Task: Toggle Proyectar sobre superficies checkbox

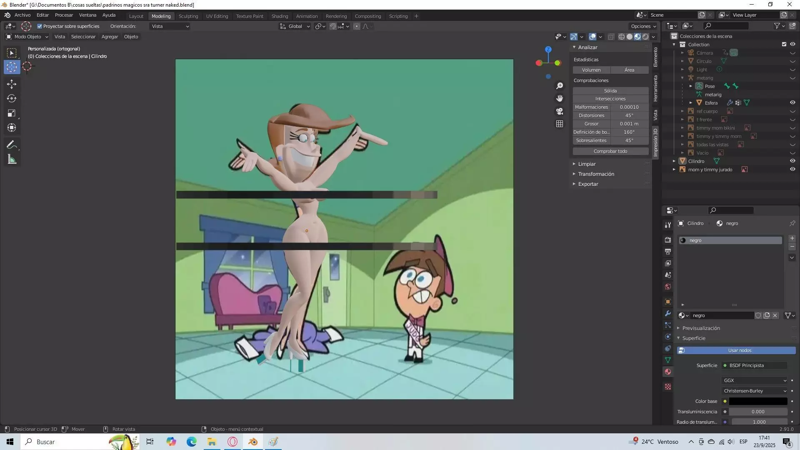Action: pyautogui.click(x=40, y=26)
